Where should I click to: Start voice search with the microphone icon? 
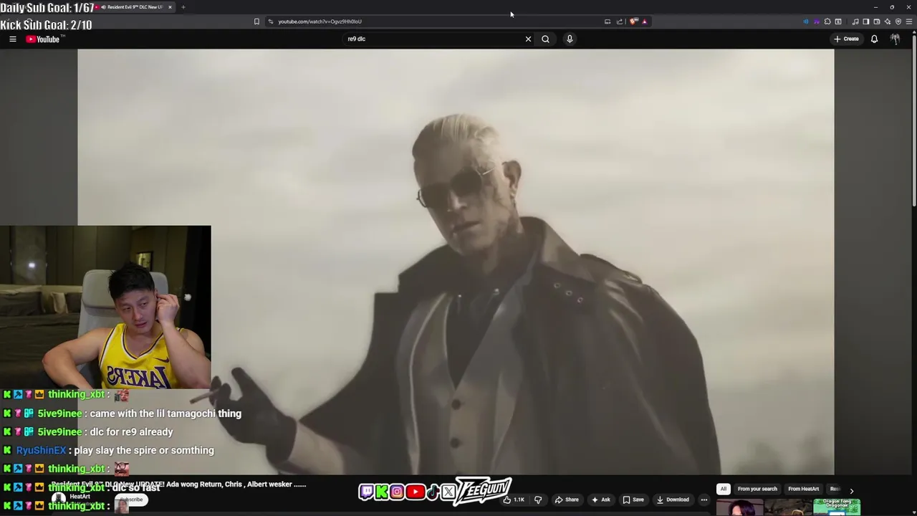[570, 39]
